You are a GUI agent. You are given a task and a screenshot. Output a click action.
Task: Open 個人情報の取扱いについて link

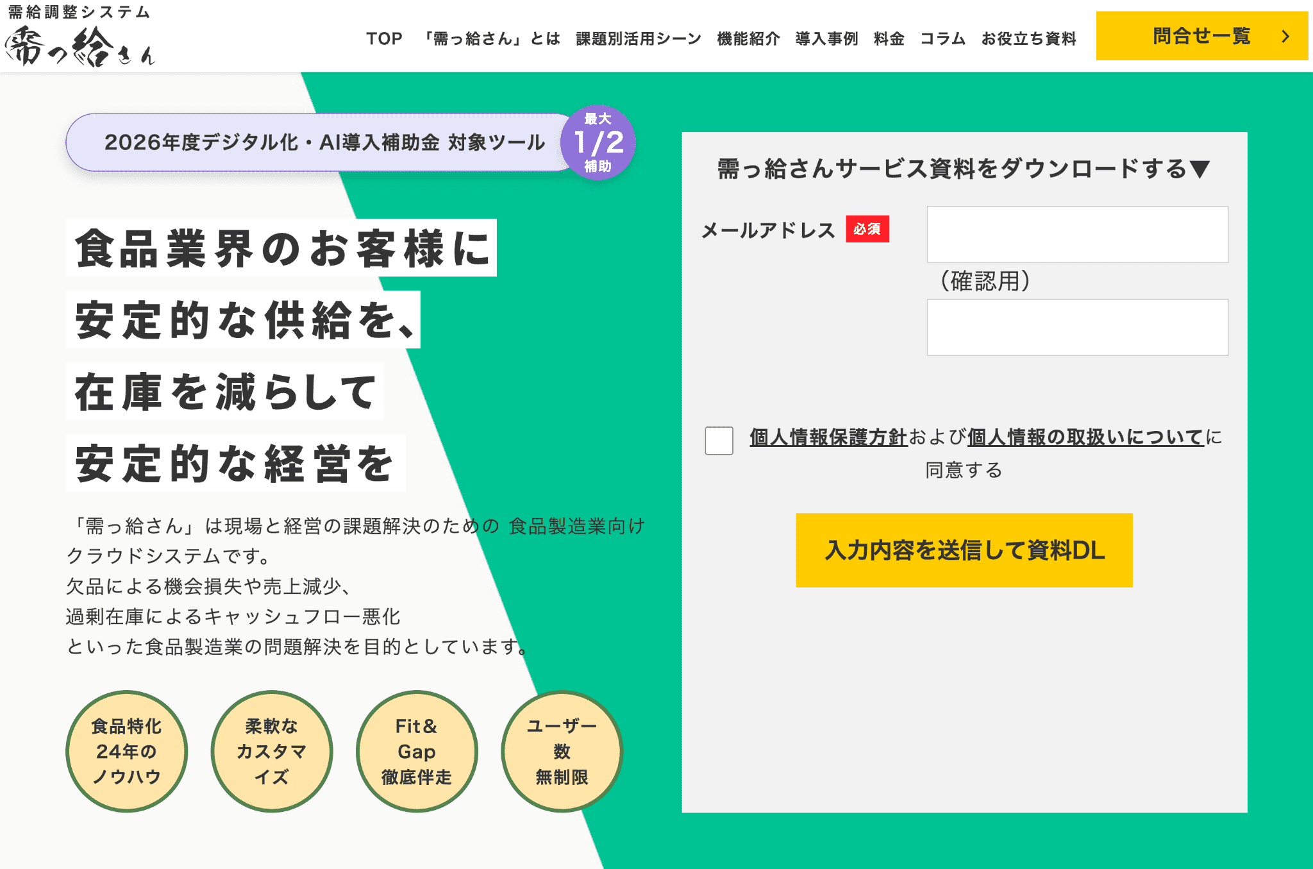[x=1085, y=437]
